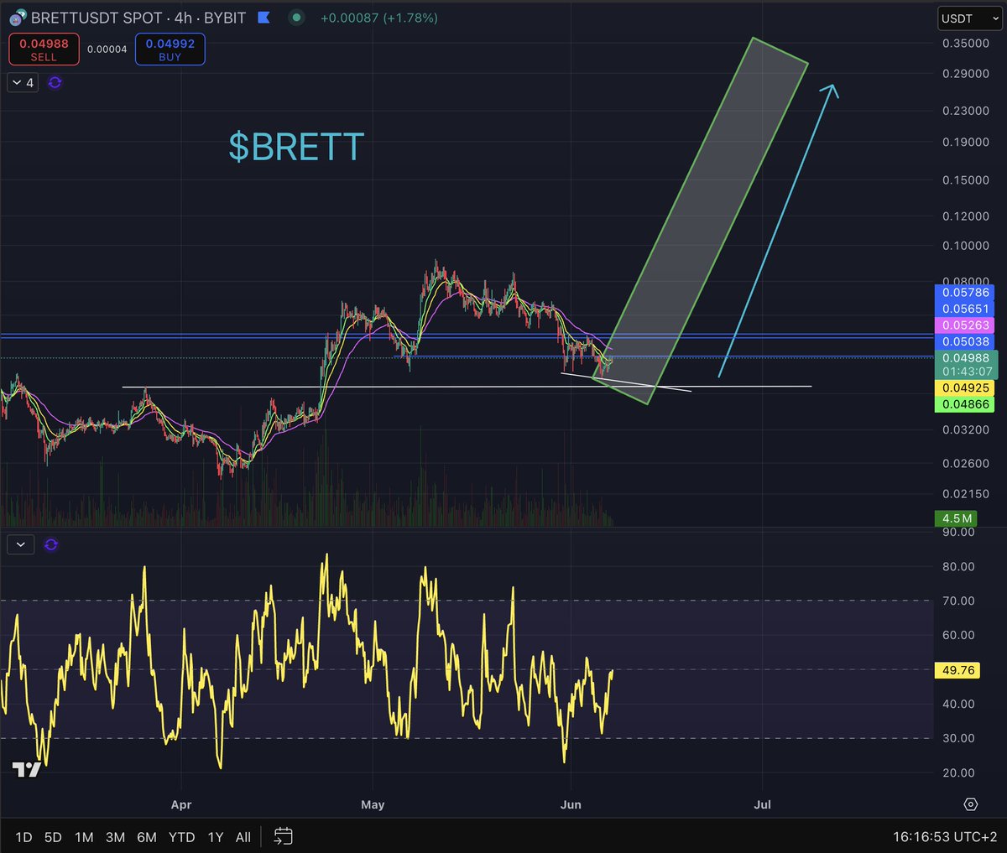Select the 6M time range
Screen dimensions: 1007x853
coord(147,837)
